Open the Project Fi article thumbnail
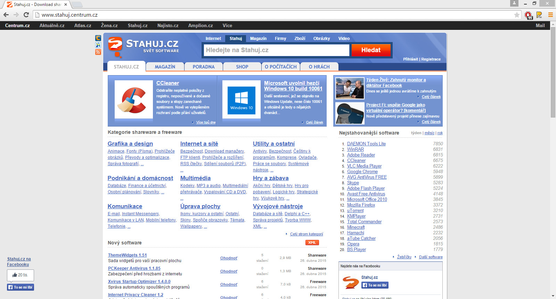Viewport: 556px width, 299px height. [350, 113]
